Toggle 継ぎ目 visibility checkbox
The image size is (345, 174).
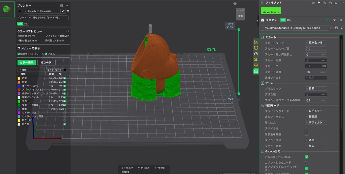click(x=64, y=124)
